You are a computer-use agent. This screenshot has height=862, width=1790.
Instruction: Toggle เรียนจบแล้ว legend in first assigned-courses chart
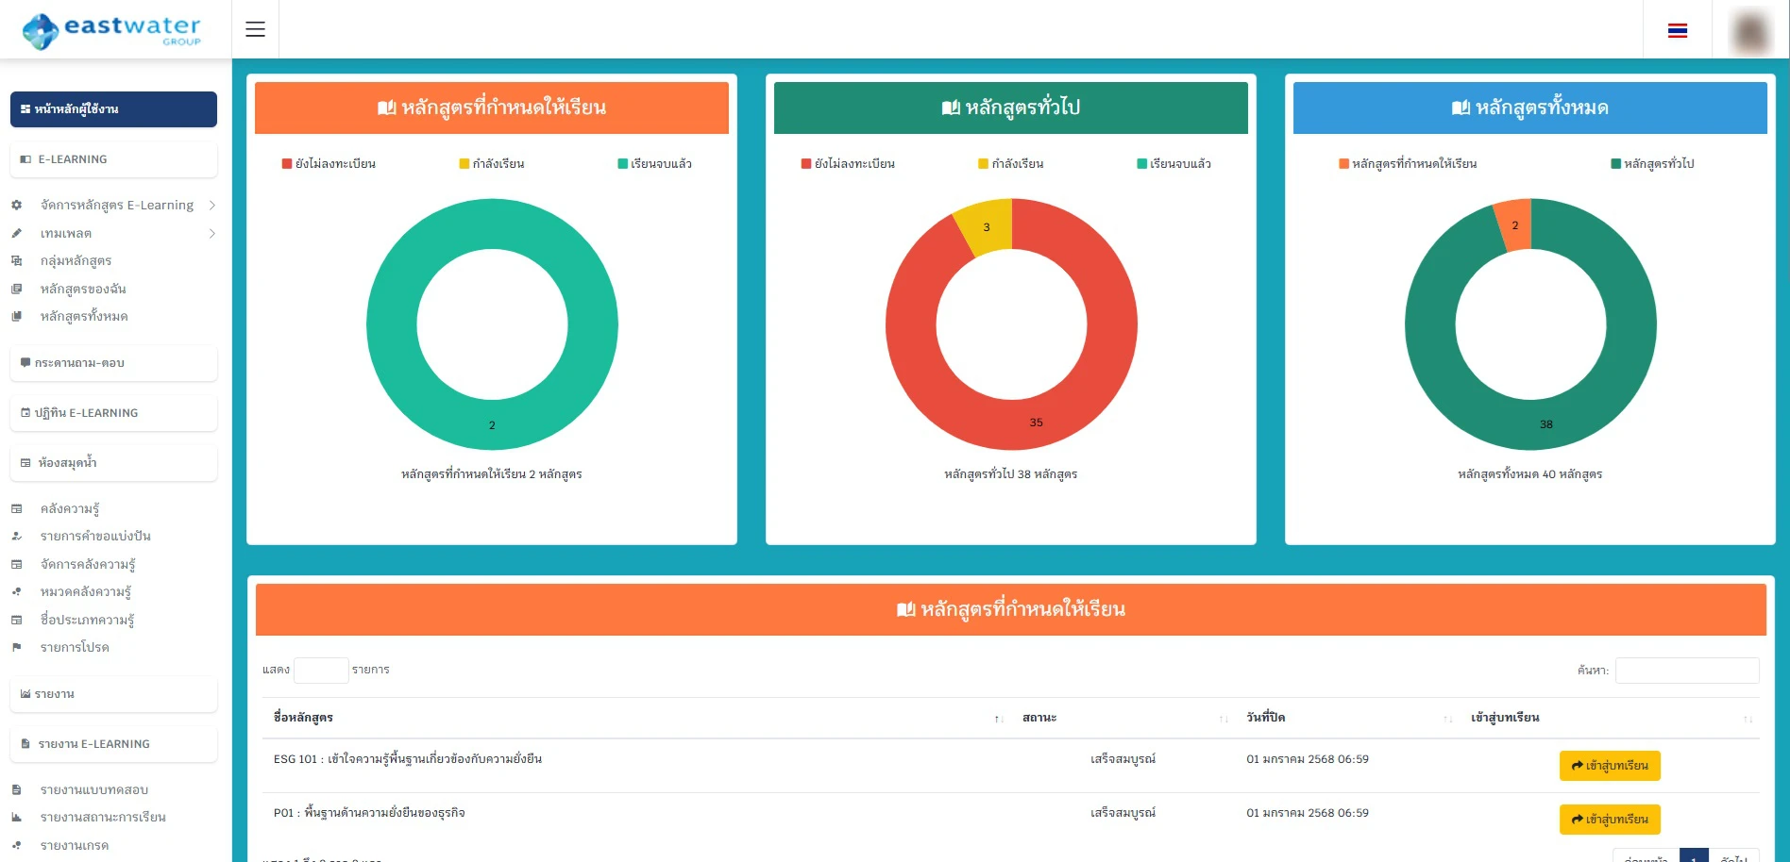click(653, 164)
